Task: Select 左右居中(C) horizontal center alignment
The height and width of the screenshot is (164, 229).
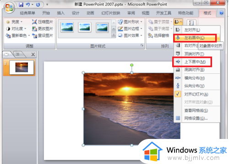Action: pos(195,38)
